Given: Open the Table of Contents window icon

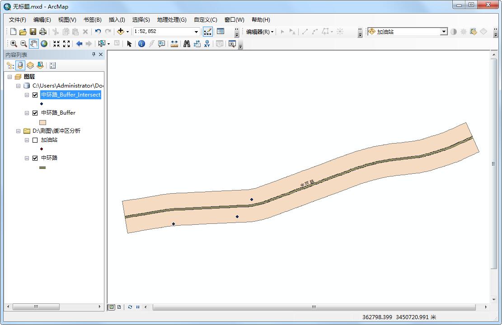Looking at the screenshot, I should tap(220, 31).
